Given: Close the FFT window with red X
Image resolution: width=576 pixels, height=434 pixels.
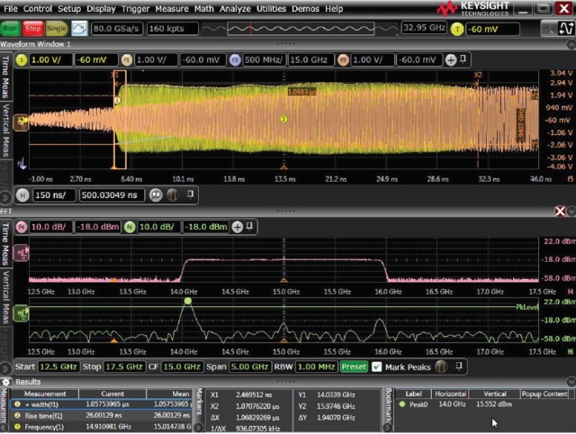Looking at the screenshot, I should point(560,212).
